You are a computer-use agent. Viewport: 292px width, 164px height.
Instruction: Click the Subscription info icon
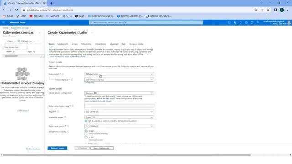(x=63, y=74)
